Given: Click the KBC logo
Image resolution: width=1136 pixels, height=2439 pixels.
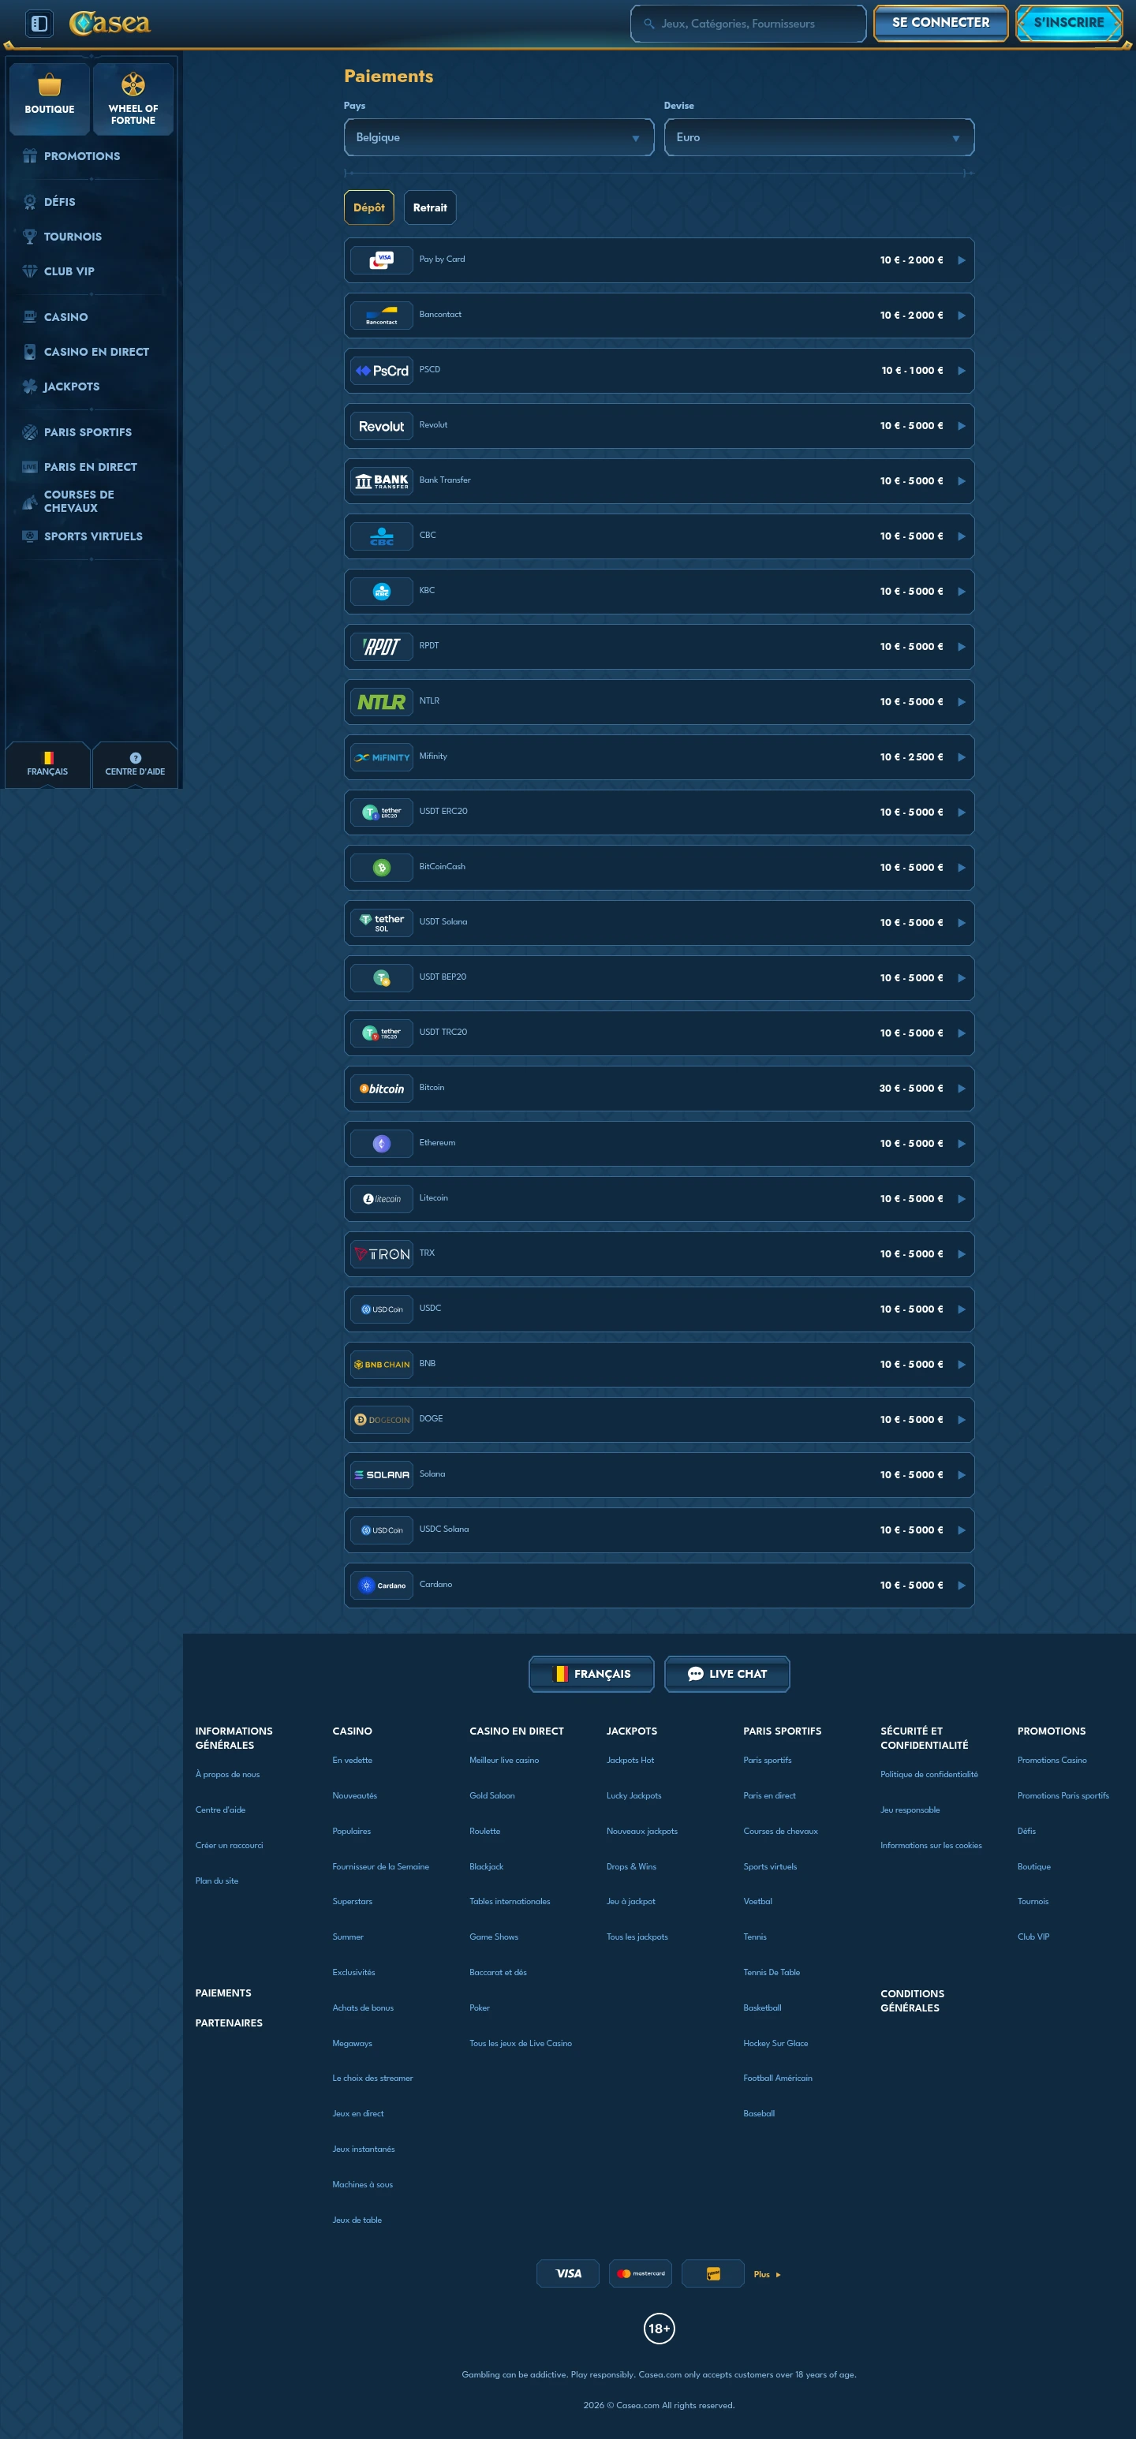Looking at the screenshot, I should [x=382, y=592].
